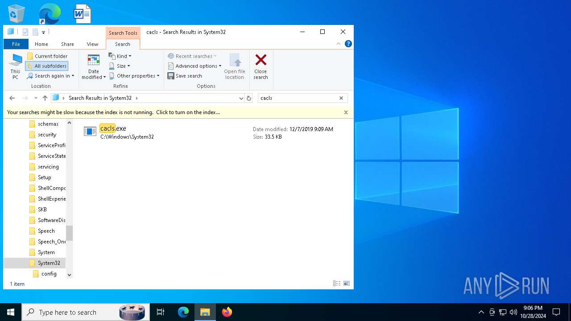Screen dimensions: 571x321
Task: Click the ServiceState folder icon
Action: click(x=32, y=156)
